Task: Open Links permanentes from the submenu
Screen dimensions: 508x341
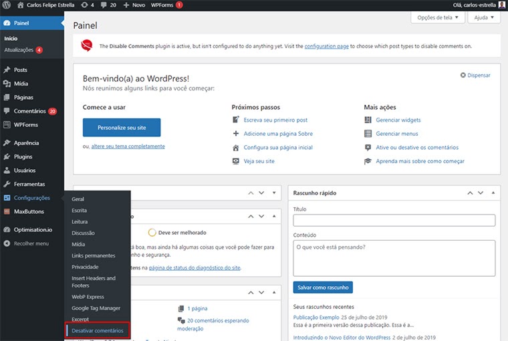Action: pos(93,255)
